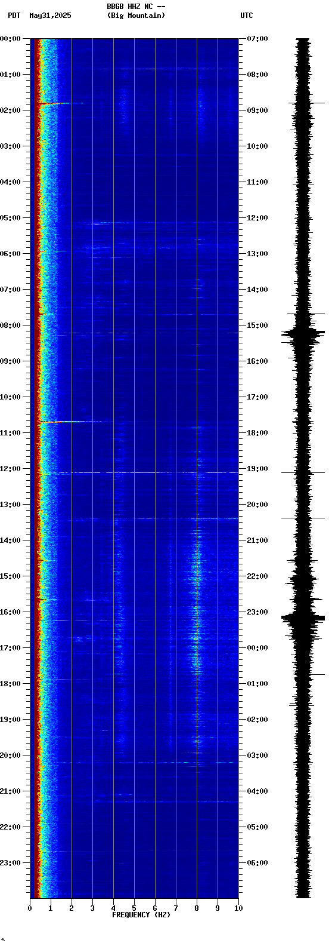
Task: Click the (Big Mountain) subtitle
Action: click(136, 16)
